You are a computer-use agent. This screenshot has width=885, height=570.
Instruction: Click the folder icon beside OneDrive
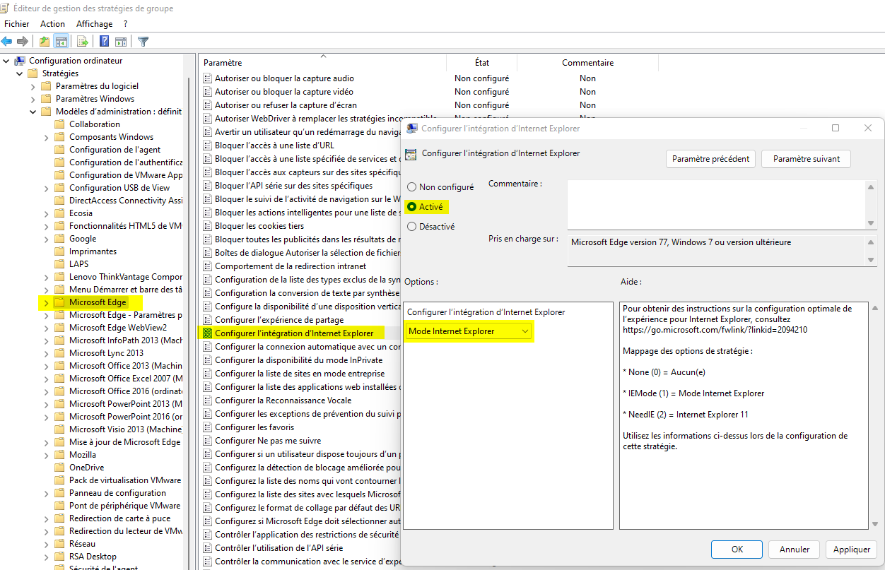60,468
